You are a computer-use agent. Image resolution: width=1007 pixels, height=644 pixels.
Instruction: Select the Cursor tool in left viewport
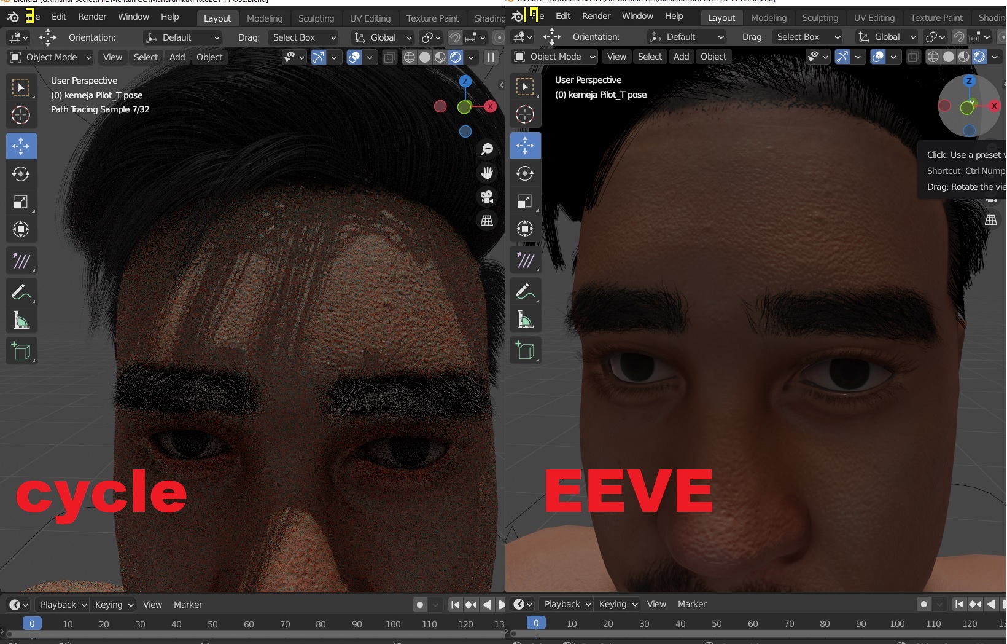point(21,115)
